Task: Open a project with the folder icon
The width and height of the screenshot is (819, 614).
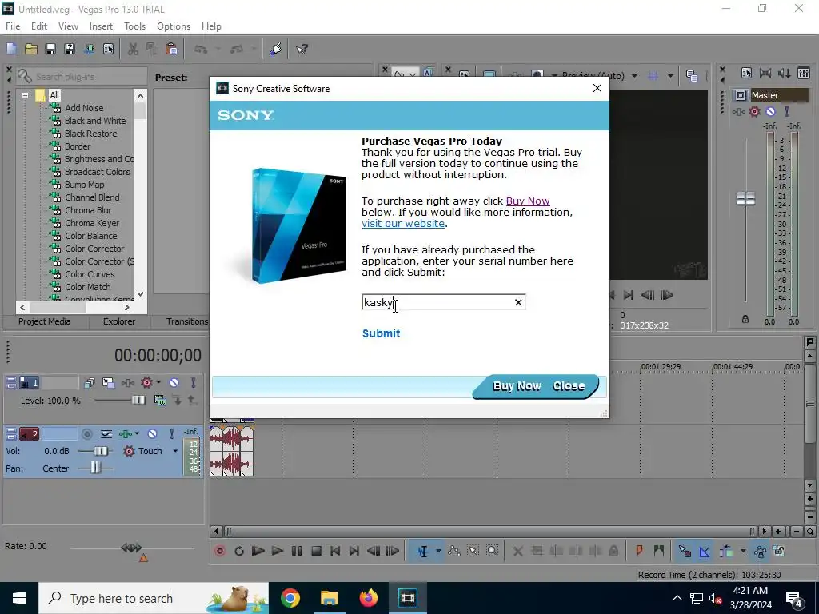Action: click(31, 49)
